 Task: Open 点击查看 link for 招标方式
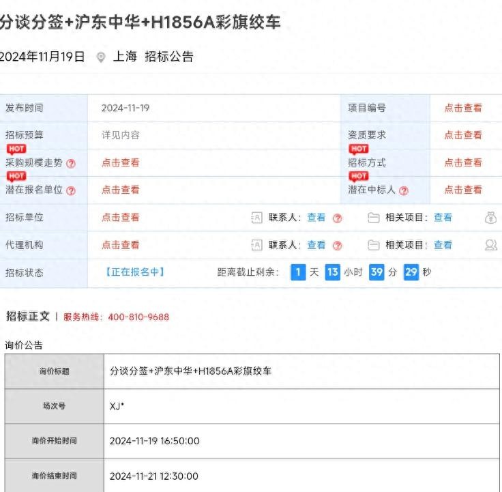tap(463, 162)
